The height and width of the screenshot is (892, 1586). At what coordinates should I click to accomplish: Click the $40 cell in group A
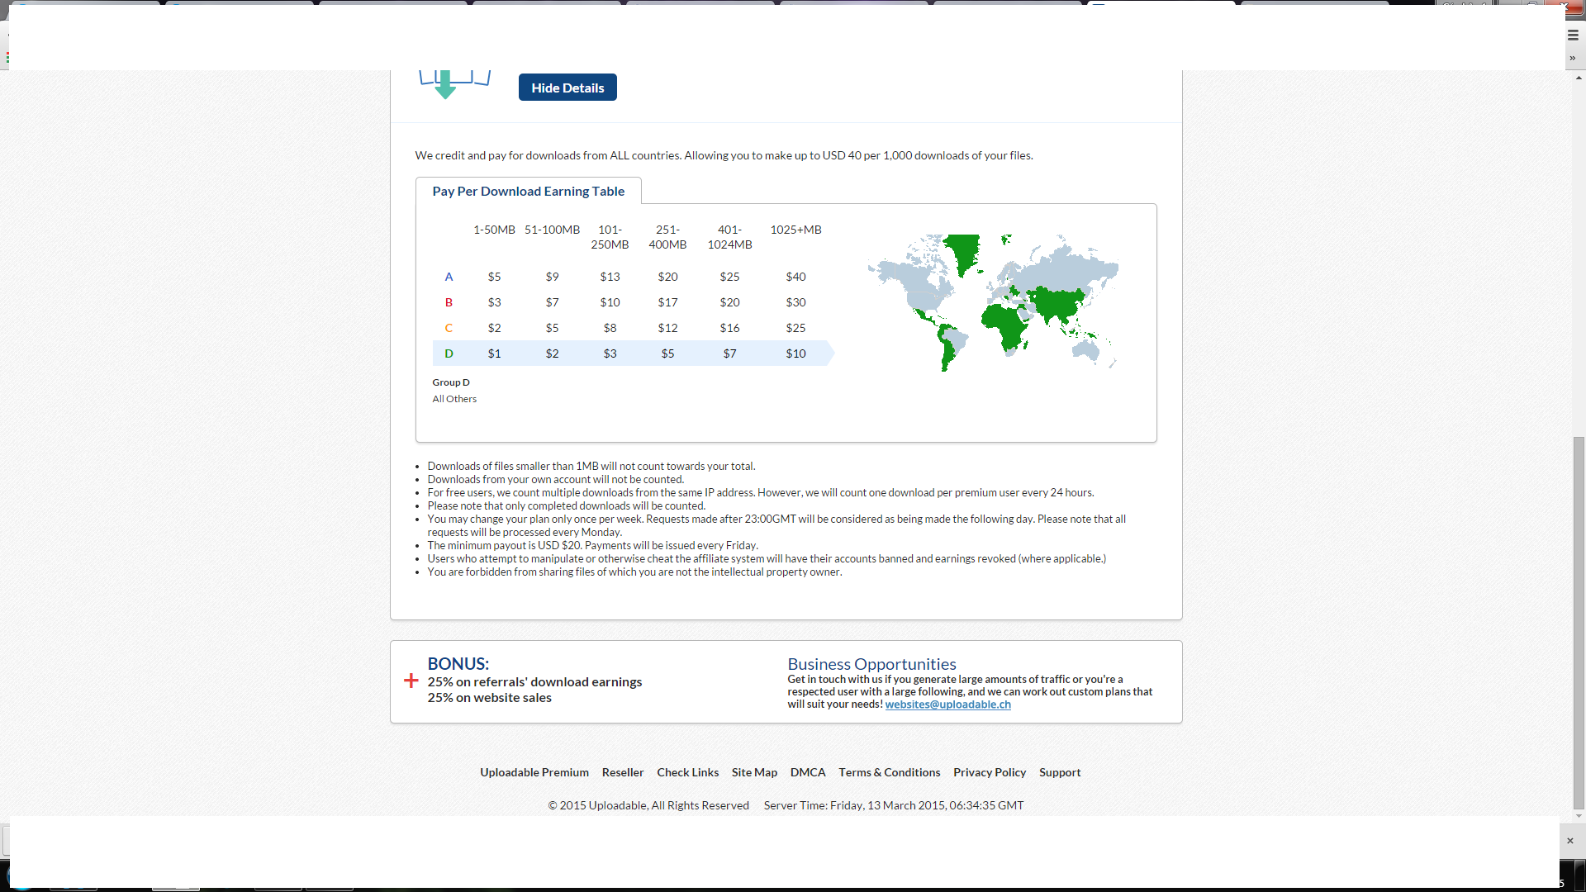pyautogui.click(x=795, y=277)
